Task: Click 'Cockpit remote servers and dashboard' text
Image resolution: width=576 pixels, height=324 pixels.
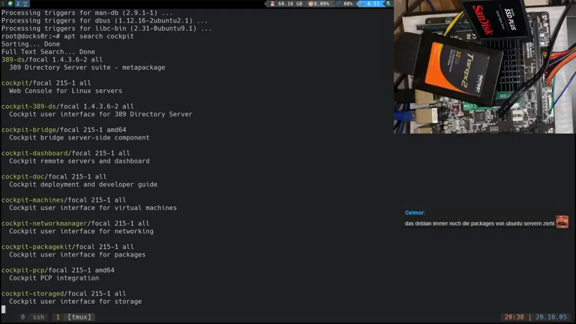Action: coord(79,161)
